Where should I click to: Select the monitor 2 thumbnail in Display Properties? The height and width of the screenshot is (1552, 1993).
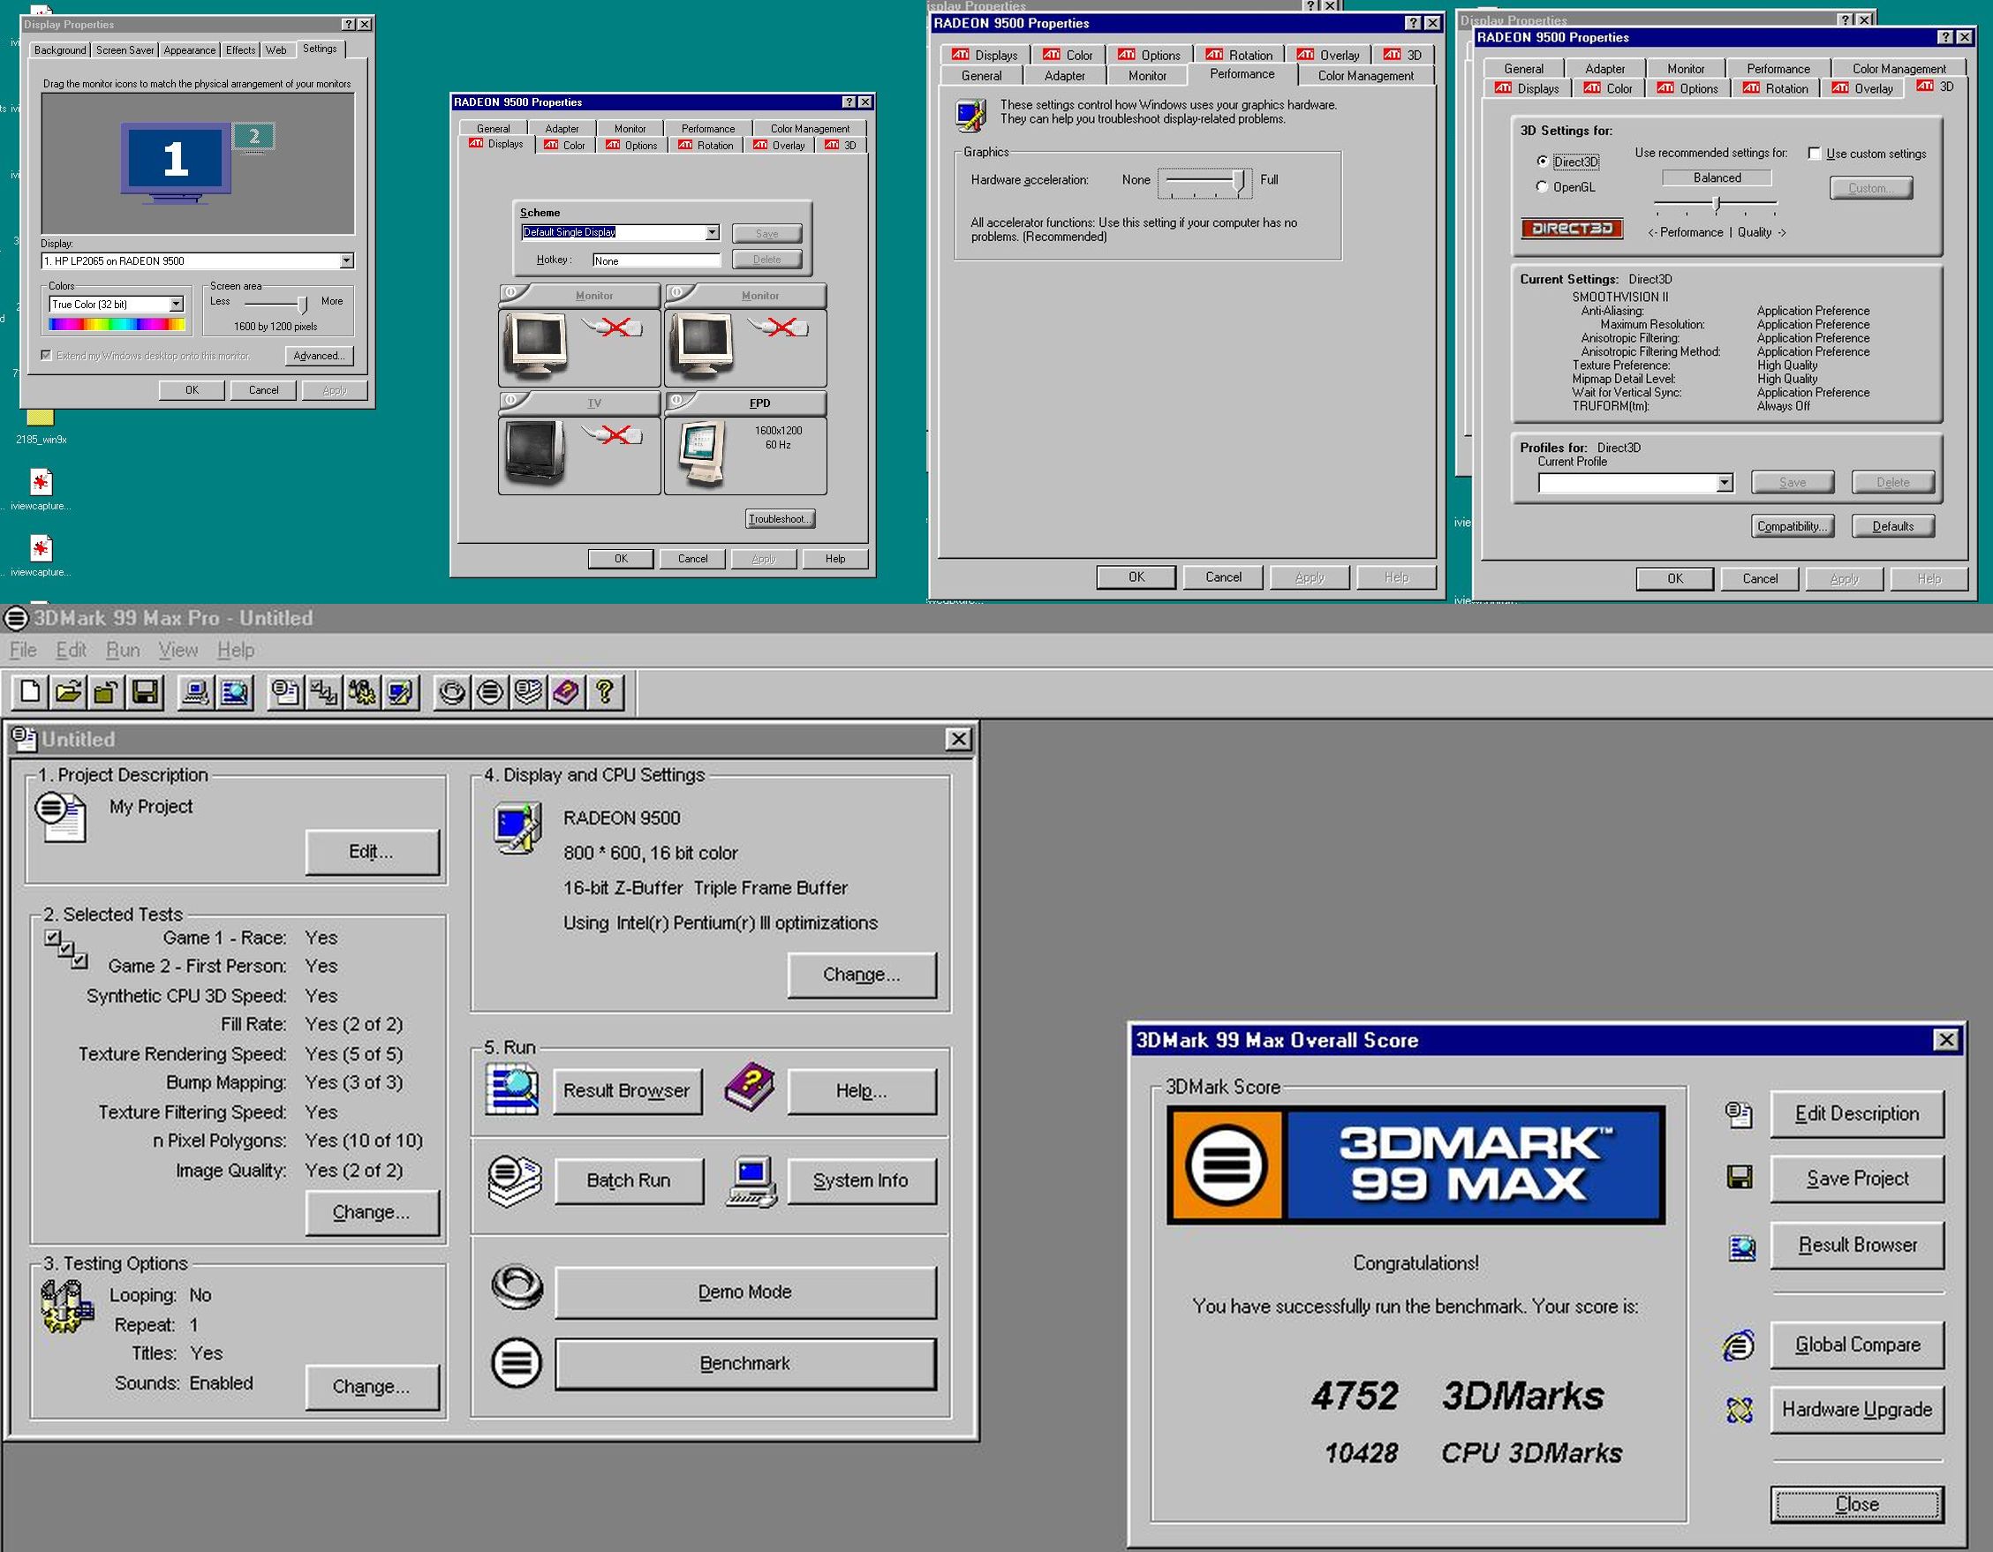(x=253, y=138)
